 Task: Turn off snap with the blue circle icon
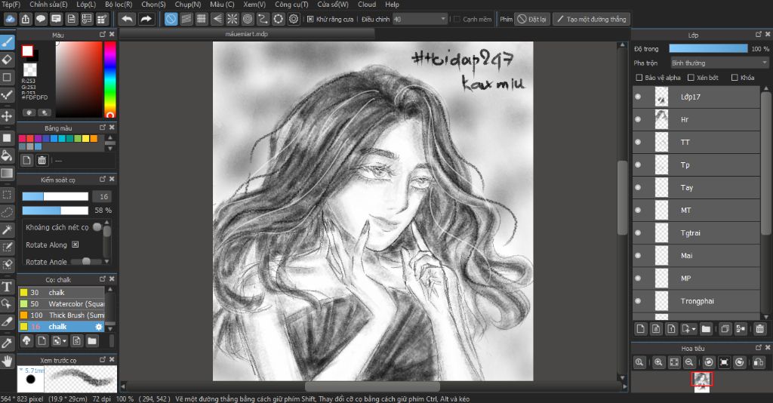pos(171,19)
